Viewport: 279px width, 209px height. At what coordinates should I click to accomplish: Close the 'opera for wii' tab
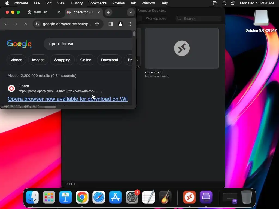99,12
